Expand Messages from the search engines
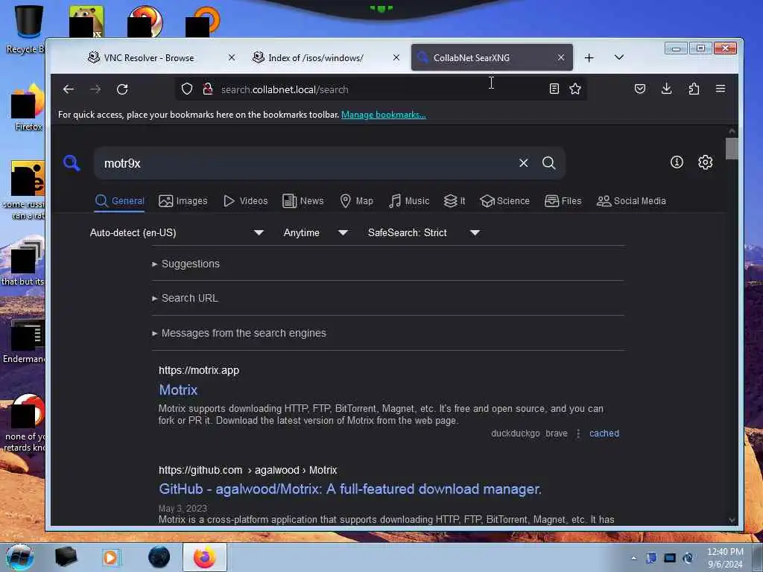Viewport: 763px width, 572px height. (x=239, y=333)
